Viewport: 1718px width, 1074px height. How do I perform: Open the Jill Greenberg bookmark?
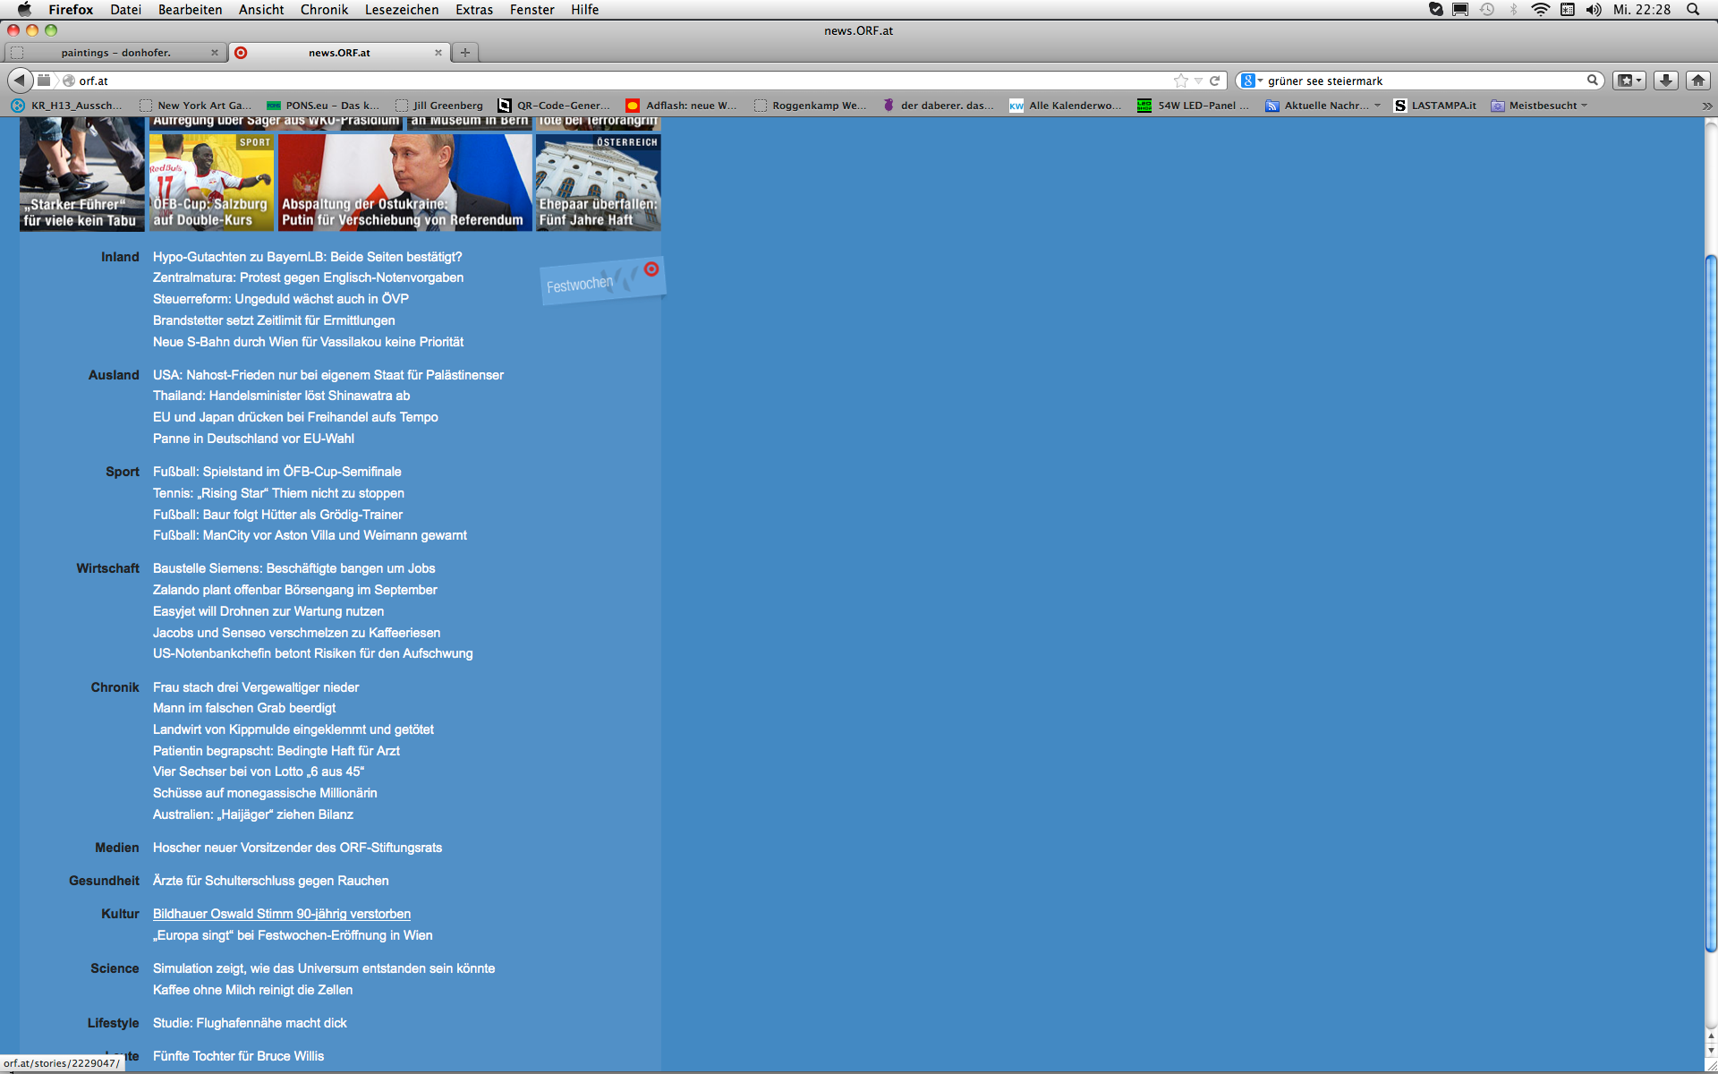439,106
